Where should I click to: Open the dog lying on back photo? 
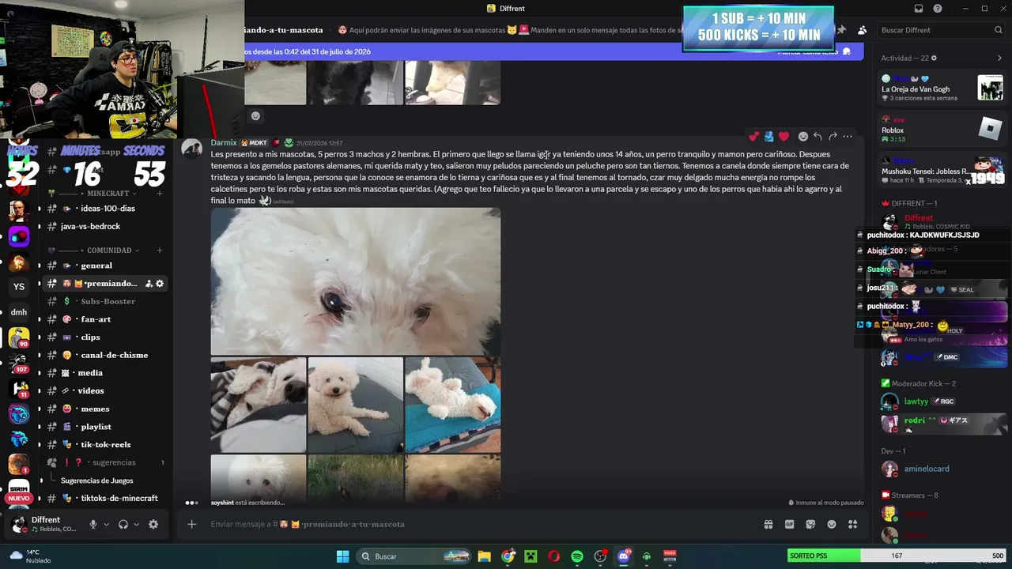point(453,405)
